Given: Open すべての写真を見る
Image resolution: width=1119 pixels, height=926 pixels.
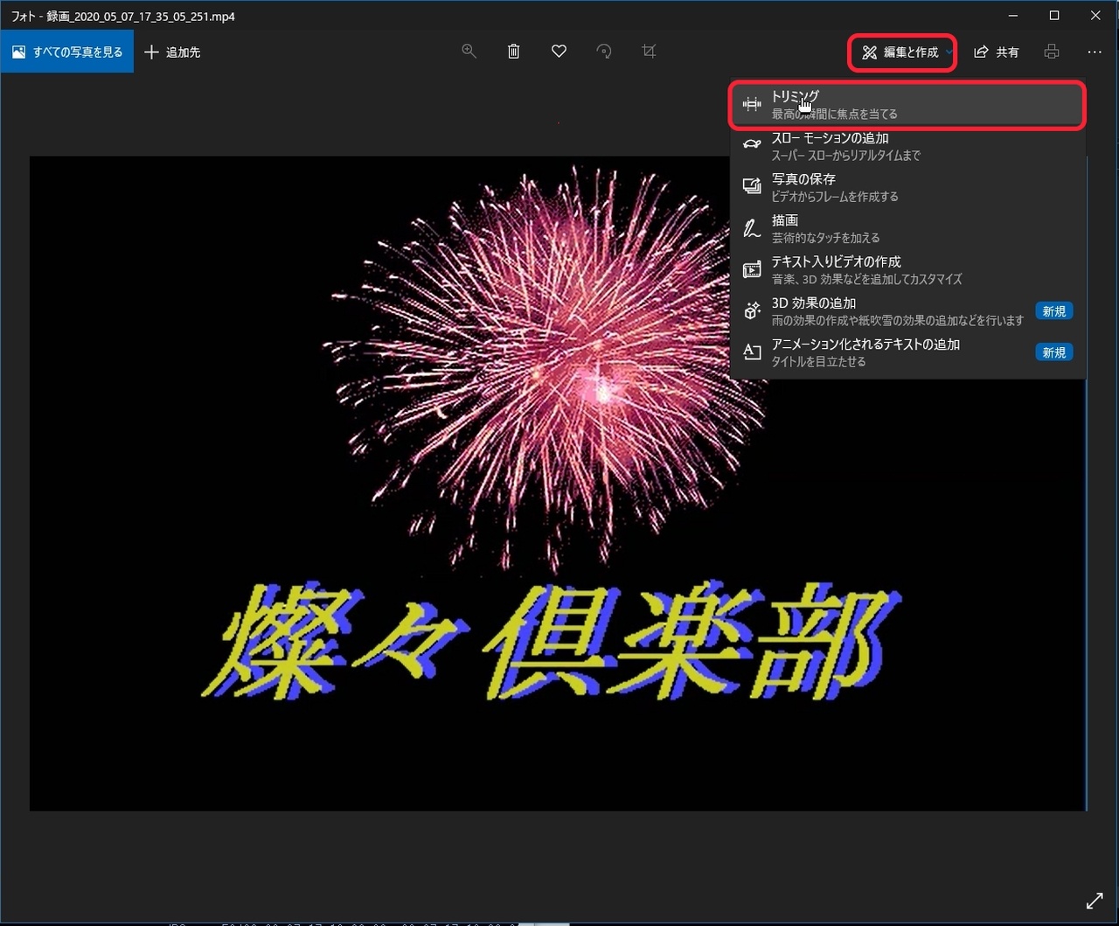Looking at the screenshot, I should [x=67, y=52].
